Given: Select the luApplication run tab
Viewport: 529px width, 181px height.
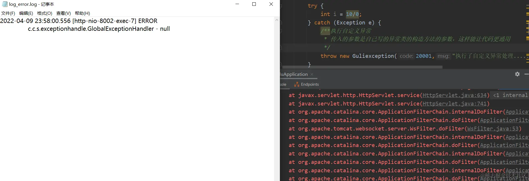Looking at the screenshot, I should click(294, 74).
